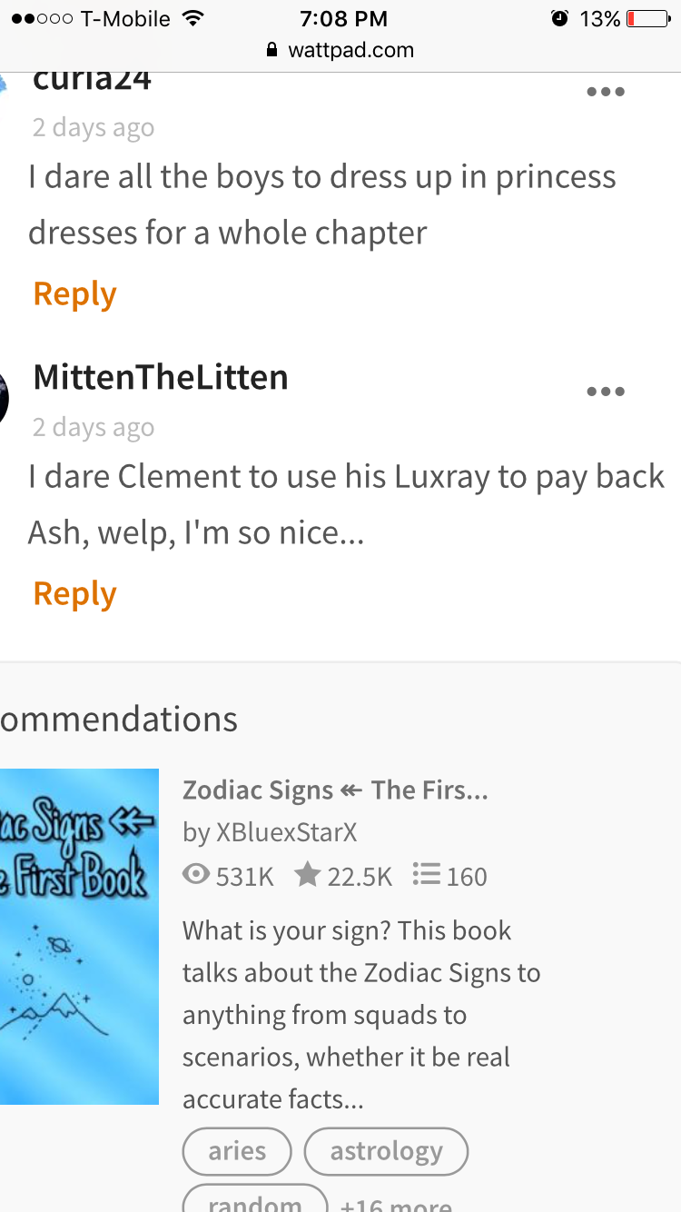This screenshot has height=1212, width=681.
Task: Tap the Wi-Fi signal icon
Action: coord(192,18)
